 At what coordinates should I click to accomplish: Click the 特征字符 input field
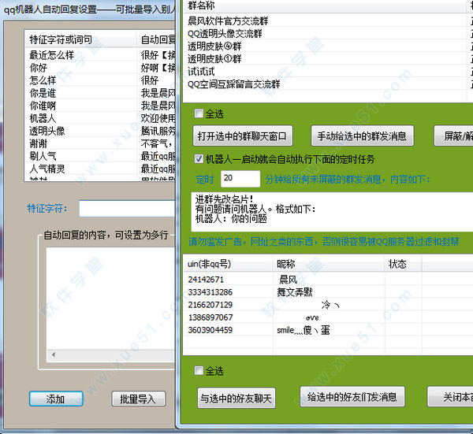tap(127, 208)
